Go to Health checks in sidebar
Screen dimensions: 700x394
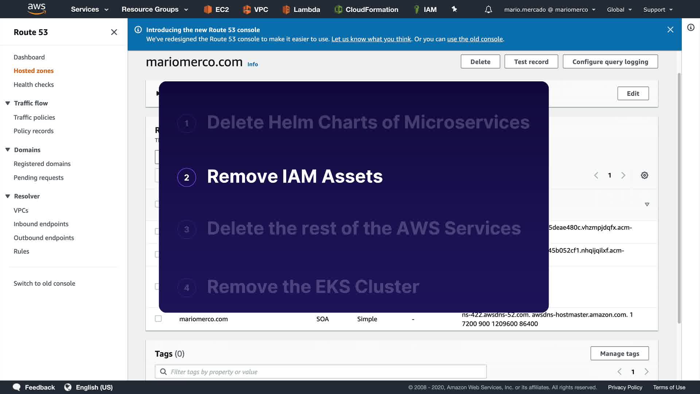click(x=34, y=85)
